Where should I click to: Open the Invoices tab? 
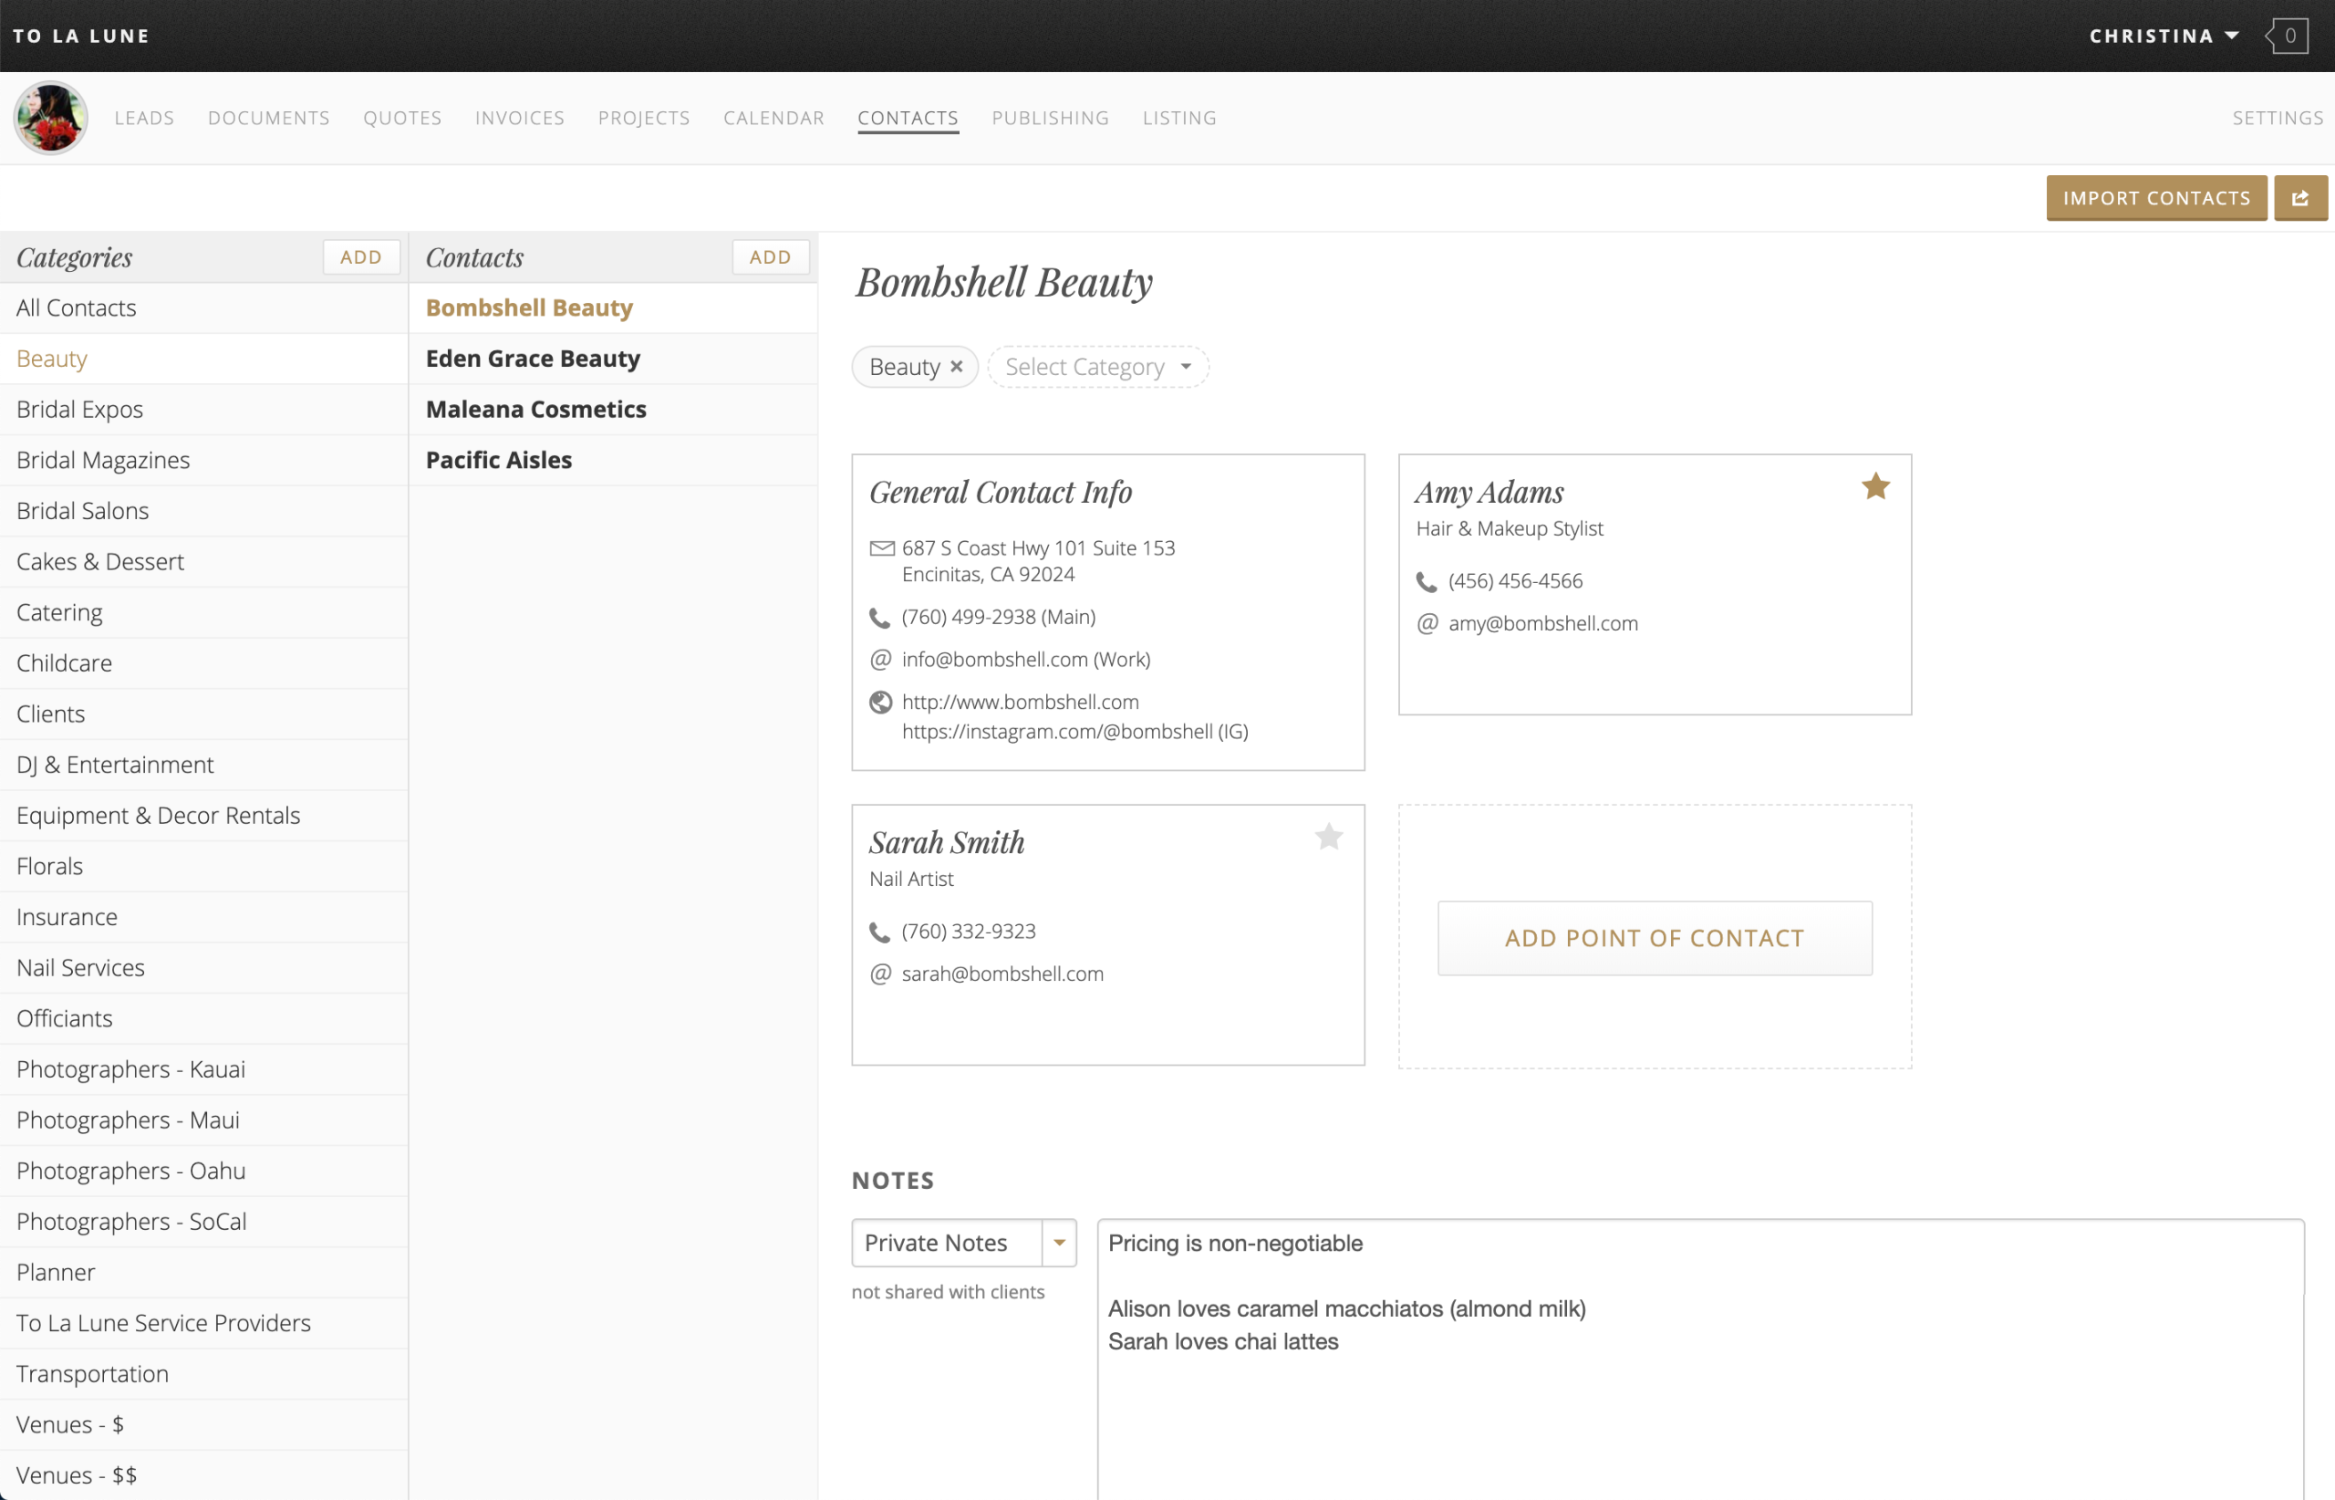tap(520, 118)
